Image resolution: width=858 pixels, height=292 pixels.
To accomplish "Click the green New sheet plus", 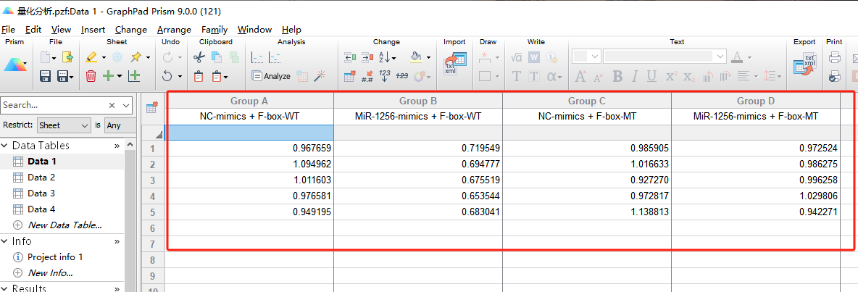I will click(x=109, y=77).
